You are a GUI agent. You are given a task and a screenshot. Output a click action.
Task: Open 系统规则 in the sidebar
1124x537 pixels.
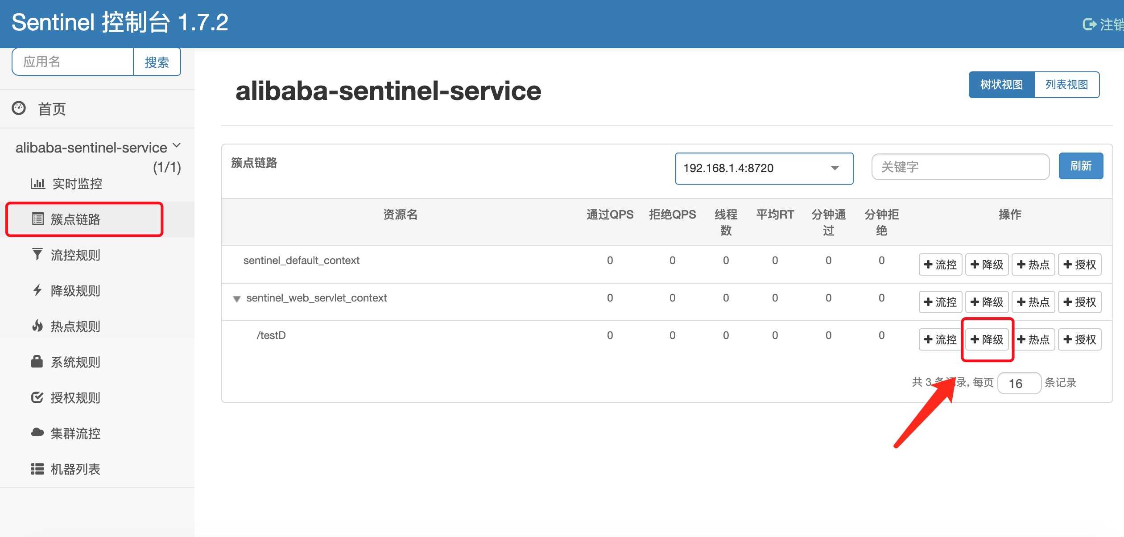click(75, 362)
